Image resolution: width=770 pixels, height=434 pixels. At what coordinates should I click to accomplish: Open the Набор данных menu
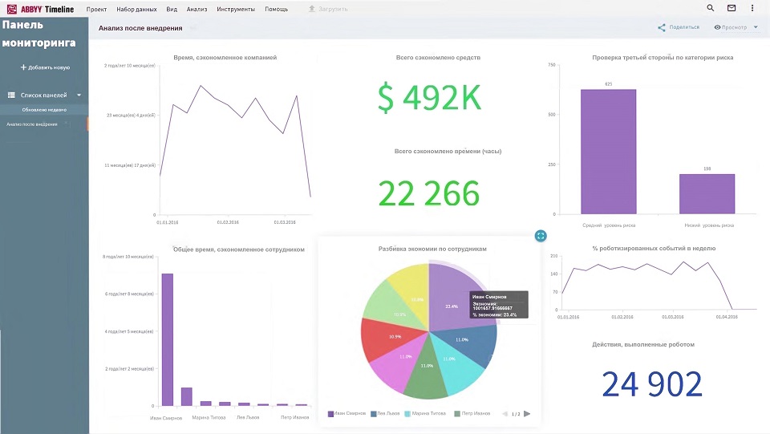136,10
